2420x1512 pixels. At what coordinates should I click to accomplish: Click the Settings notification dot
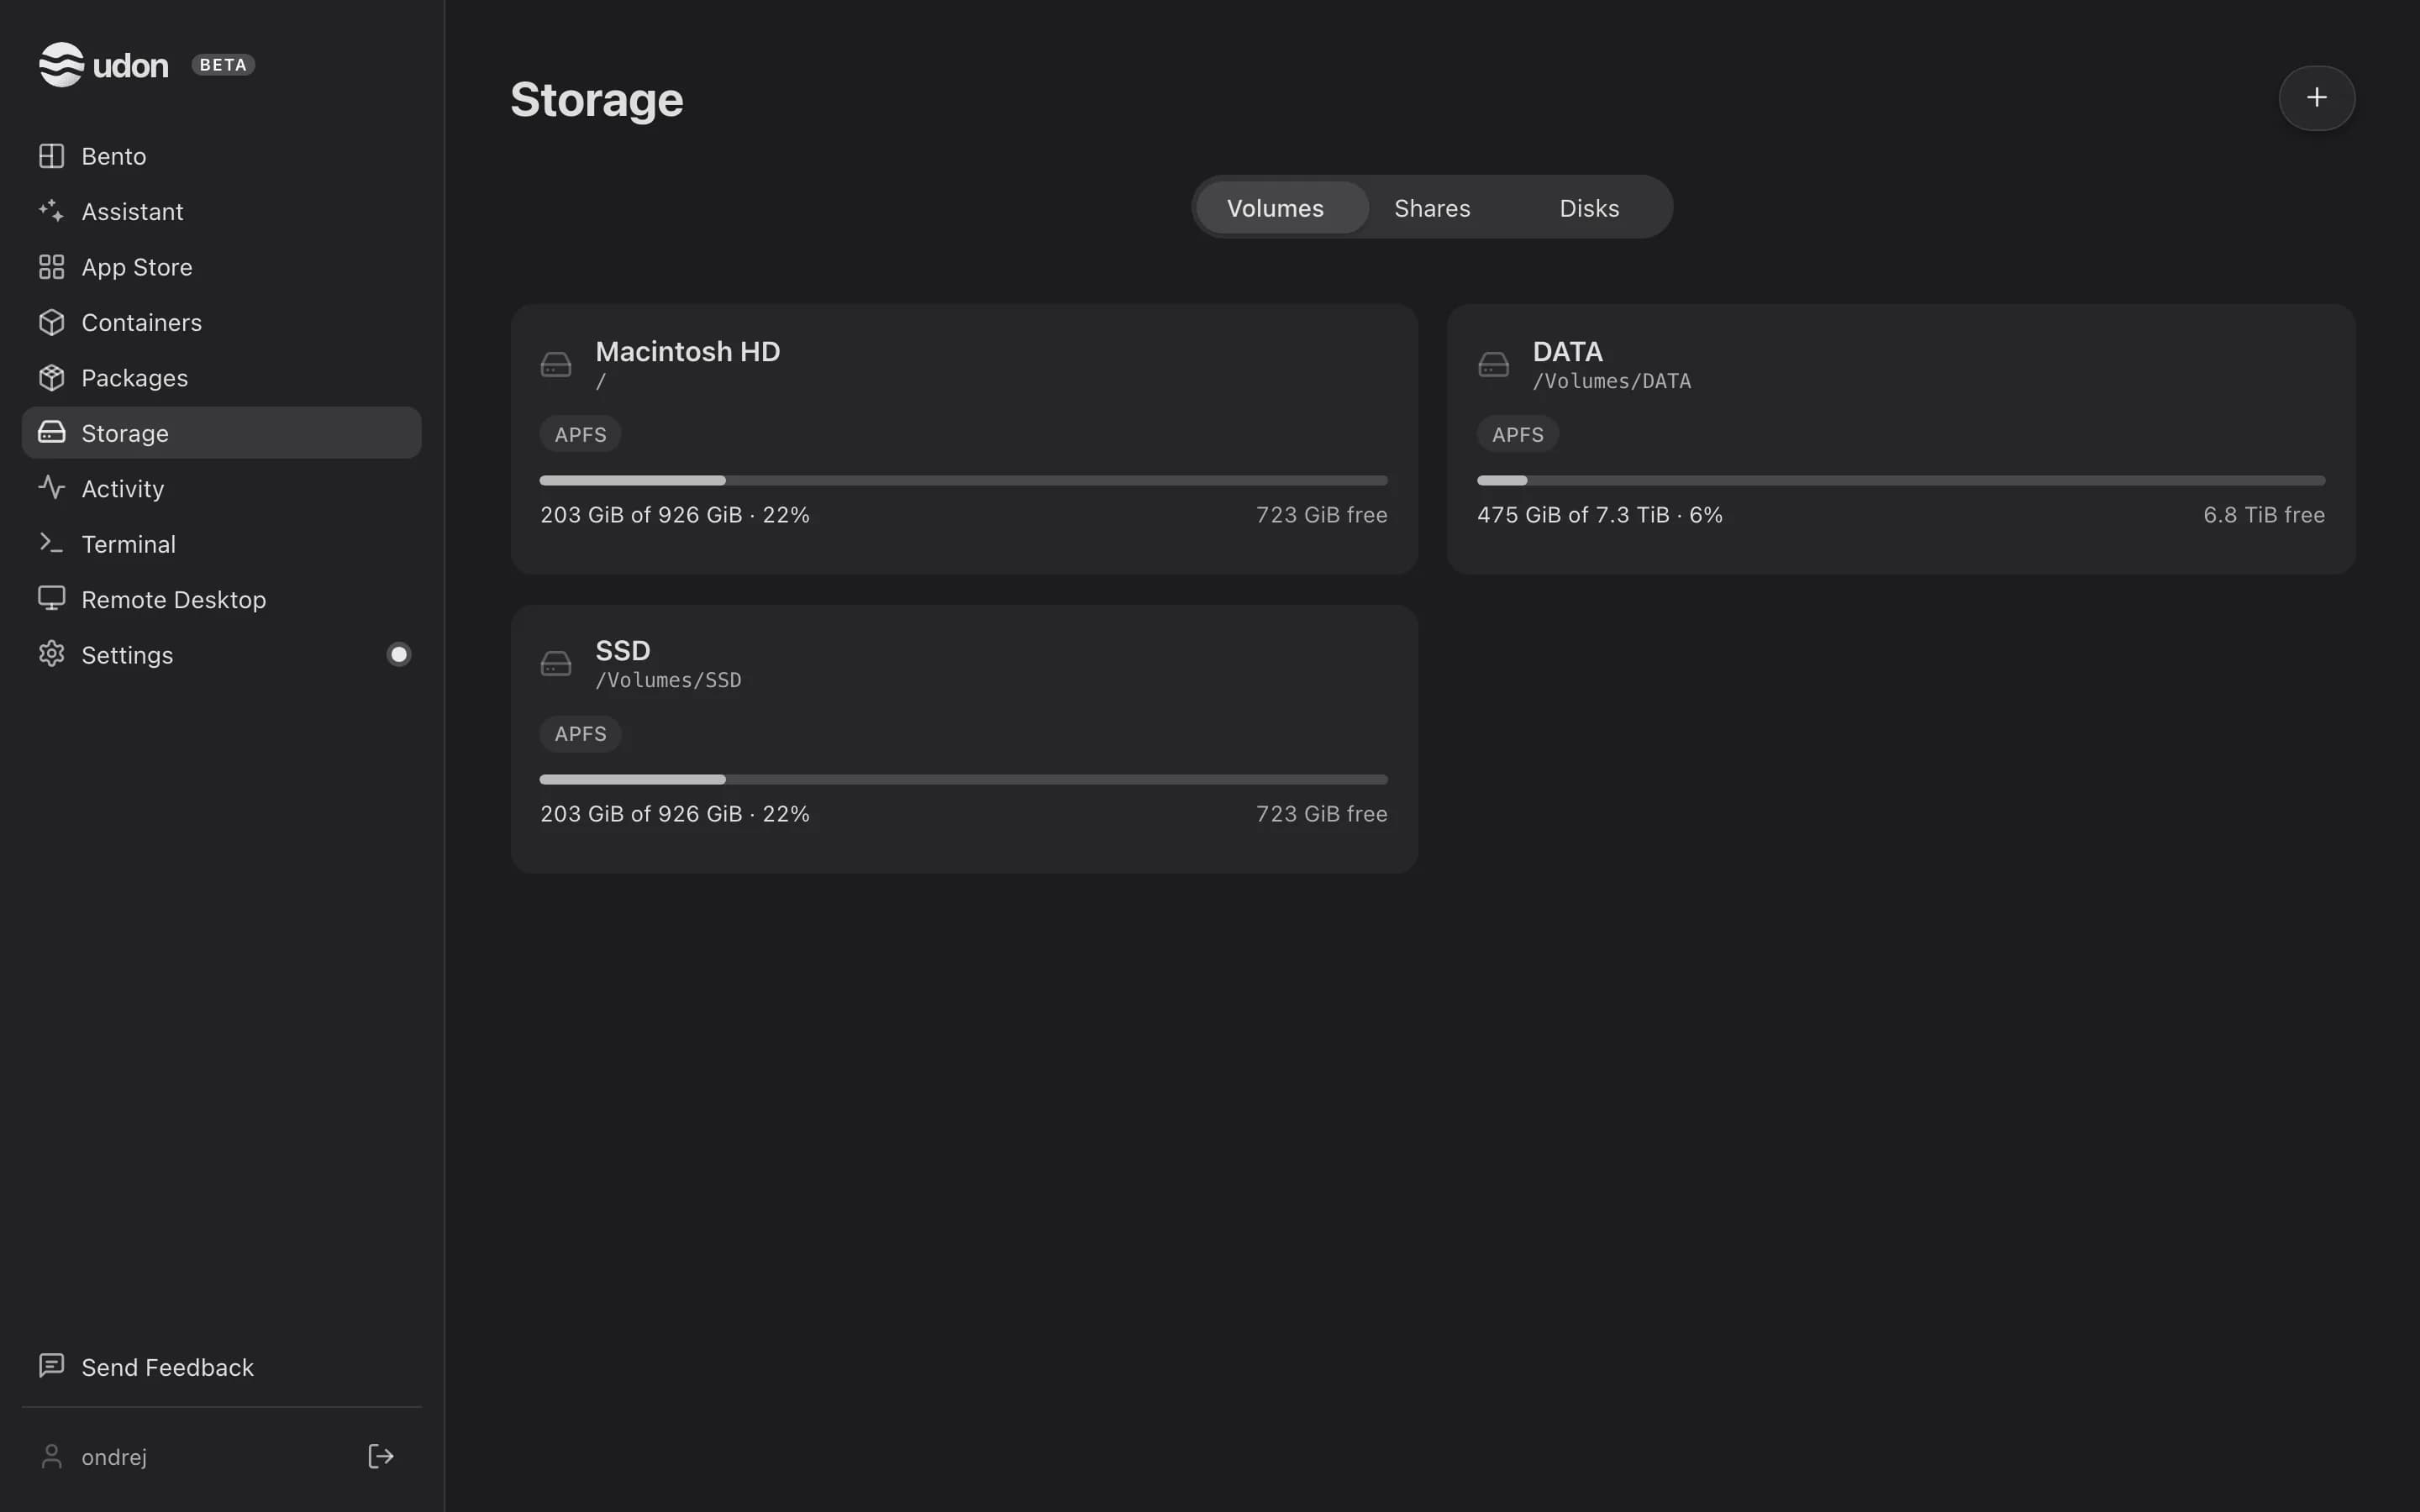click(x=399, y=654)
